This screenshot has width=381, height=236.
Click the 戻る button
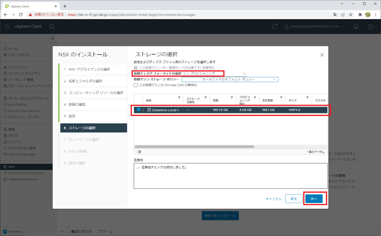294,199
